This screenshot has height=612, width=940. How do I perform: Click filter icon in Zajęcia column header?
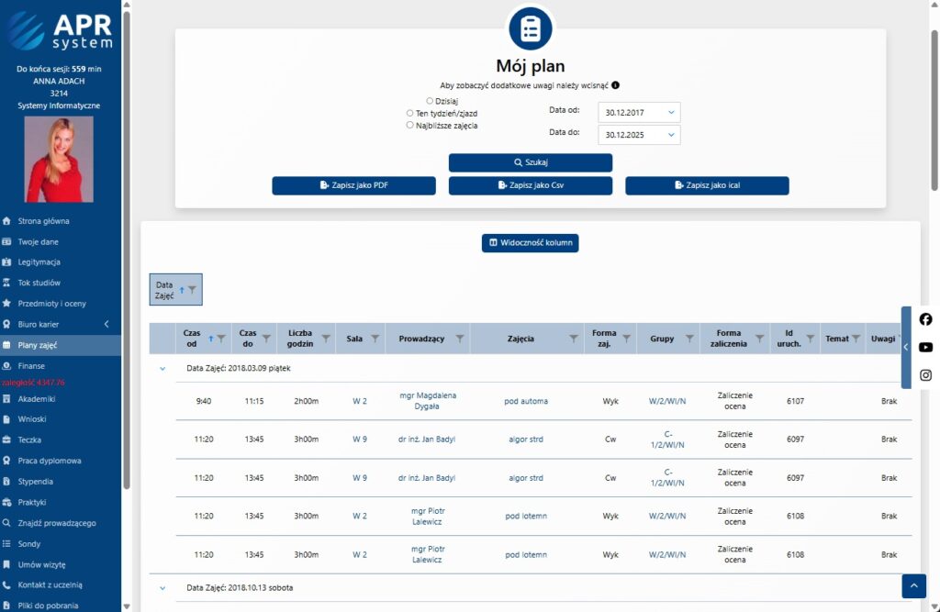574,339
